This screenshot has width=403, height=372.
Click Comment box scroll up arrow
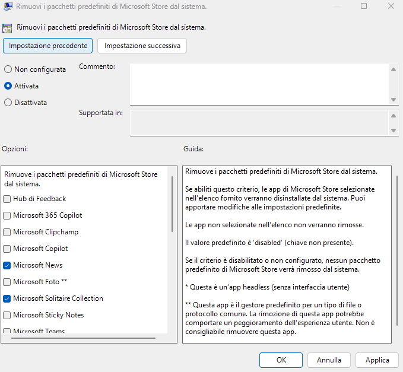click(393, 69)
